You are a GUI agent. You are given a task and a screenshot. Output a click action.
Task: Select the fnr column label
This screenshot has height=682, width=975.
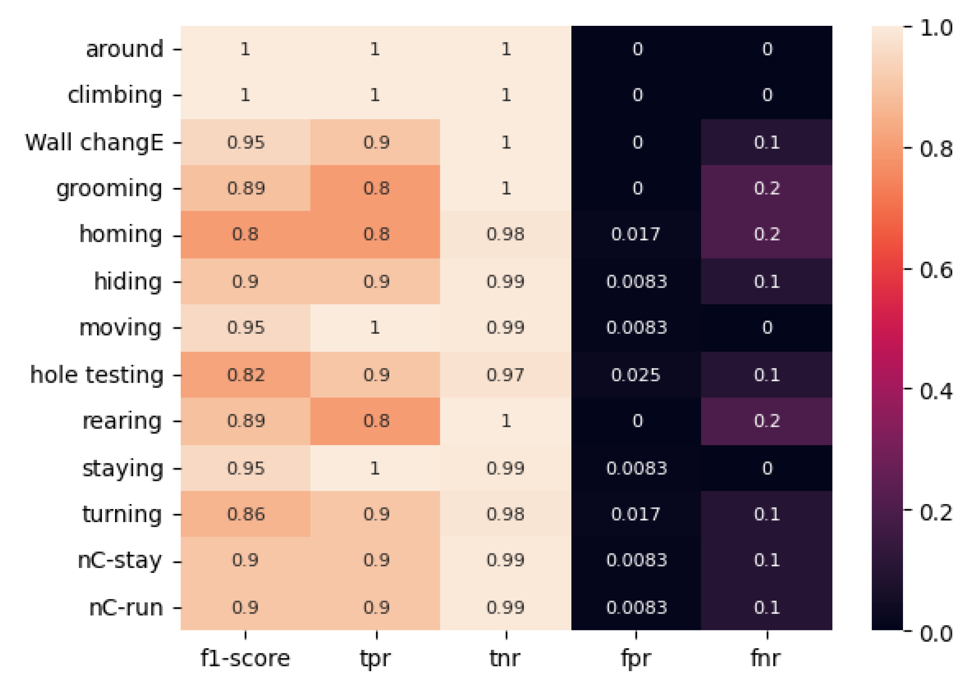coord(766,658)
